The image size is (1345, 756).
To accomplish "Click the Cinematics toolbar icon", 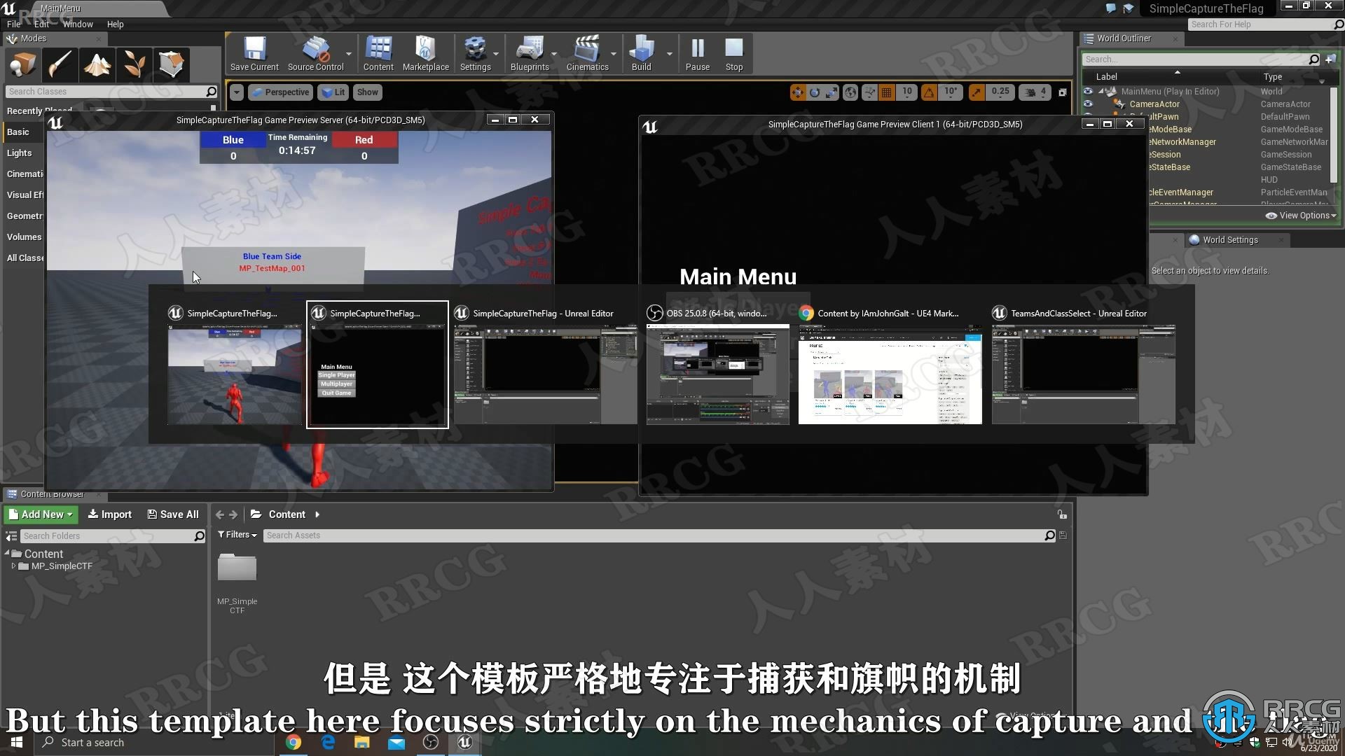I will [x=587, y=54].
